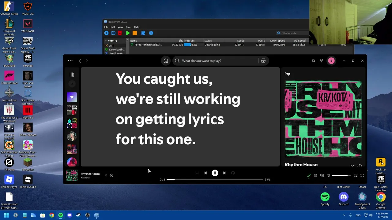This screenshot has height=220, width=392.
Task: Stop torrents with the orange square icon
Action: point(135,33)
